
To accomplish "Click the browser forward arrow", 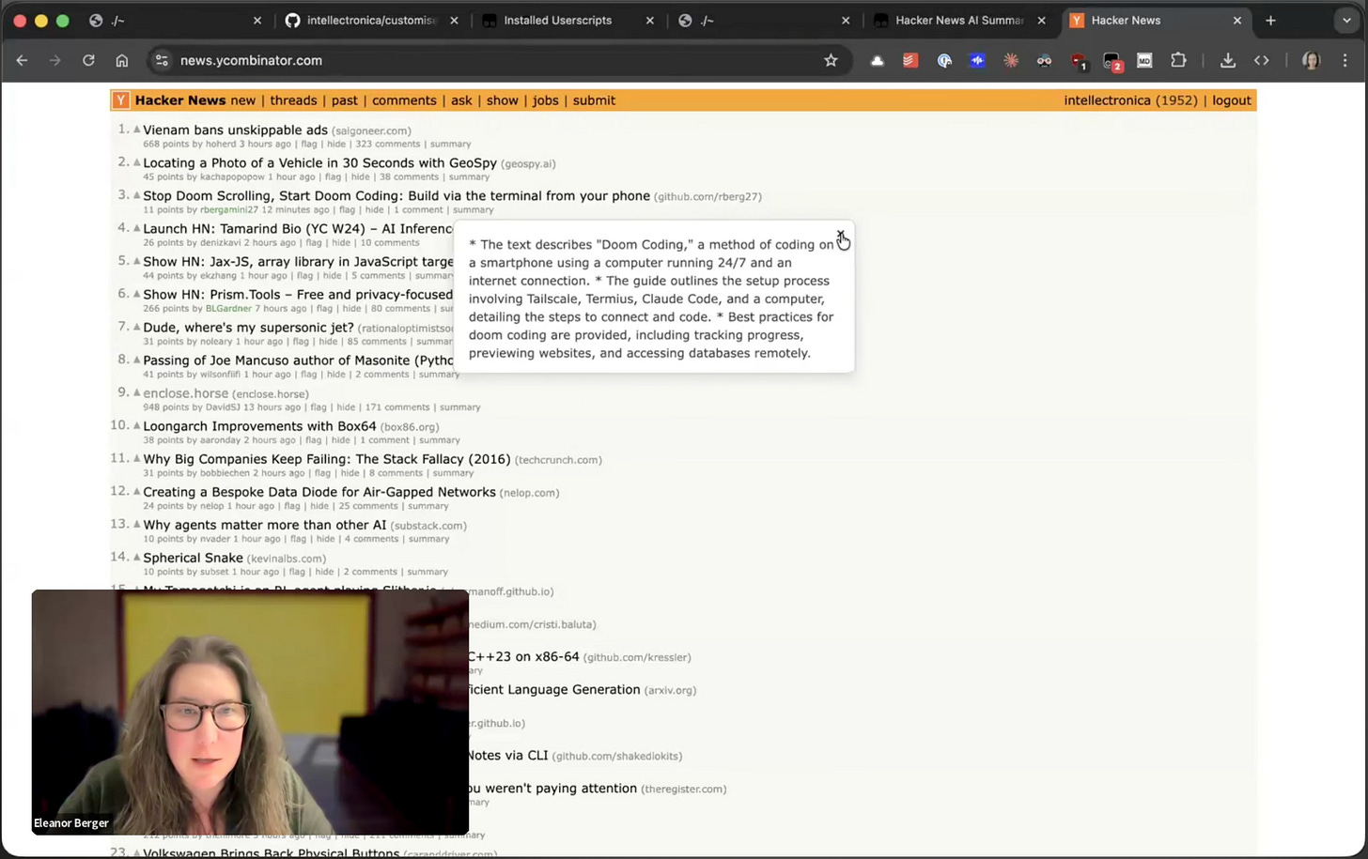I will click(x=54, y=60).
